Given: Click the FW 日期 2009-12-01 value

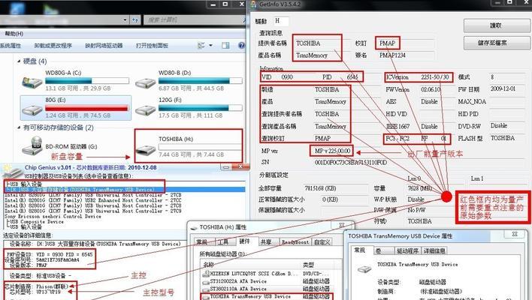Looking at the screenshot, I should pyautogui.click(x=503, y=88).
